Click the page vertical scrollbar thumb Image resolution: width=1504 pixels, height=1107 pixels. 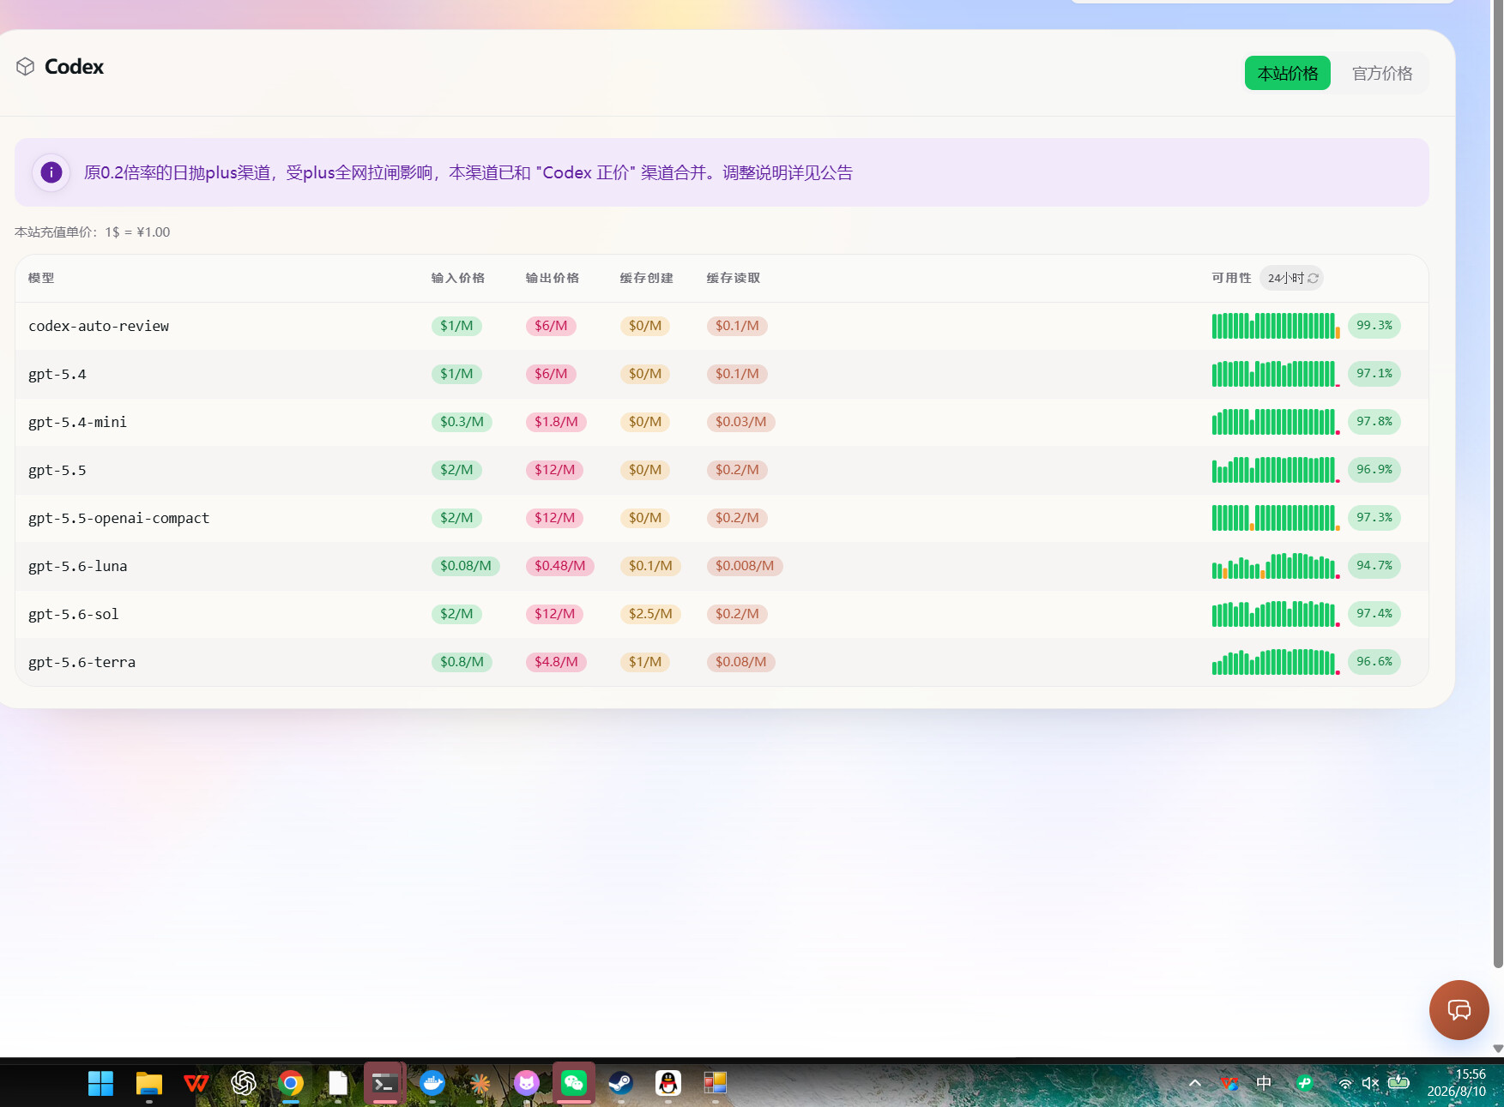pyautogui.click(x=1498, y=484)
